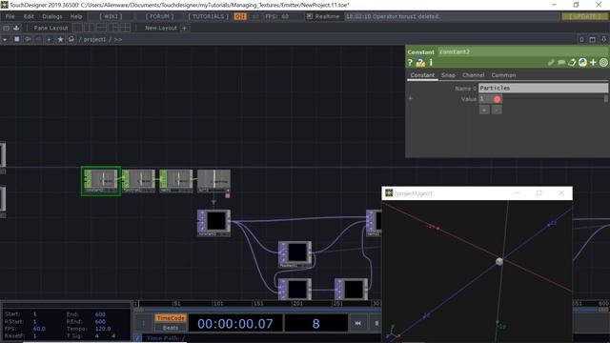Click the pencil icon in parameter header

click(551, 62)
